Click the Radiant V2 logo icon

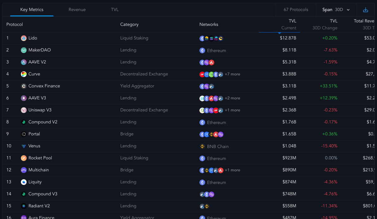pyautogui.click(x=23, y=206)
